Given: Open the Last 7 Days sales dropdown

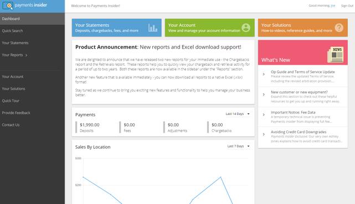Looking at the screenshot, I should click(x=238, y=146).
